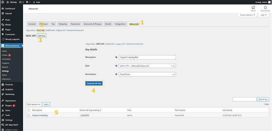The image size is (272, 131).
Task: Expand the Permissions Read/Write dropdown
Action: [147, 74]
